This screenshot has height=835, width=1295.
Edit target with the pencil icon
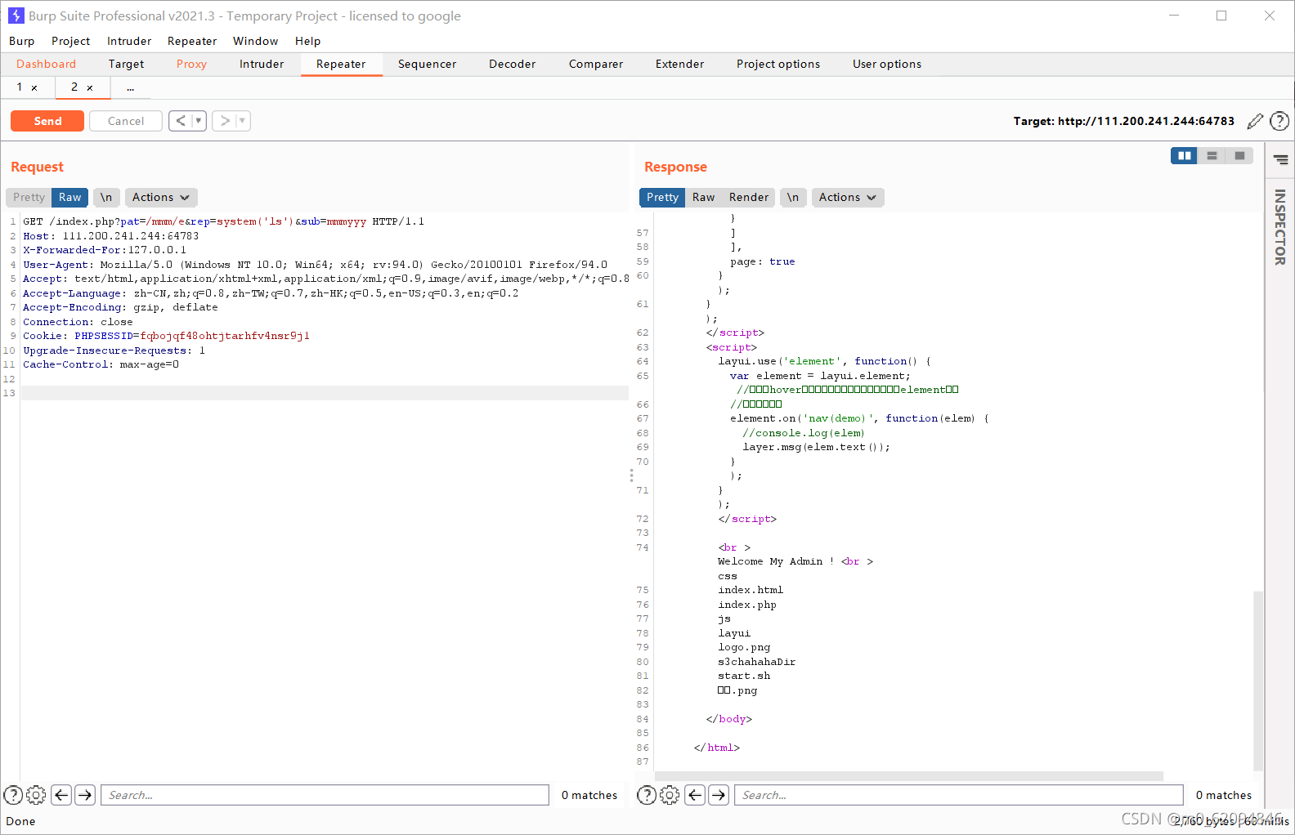click(1255, 121)
